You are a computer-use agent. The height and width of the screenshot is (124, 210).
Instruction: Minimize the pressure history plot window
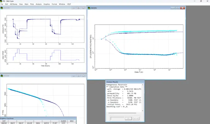(74, 8)
